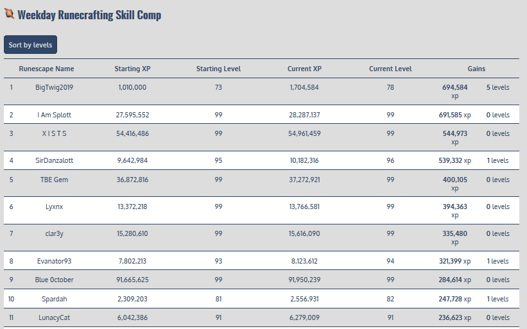Open I Am Splott player entry
This screenshot has height=329, width=527.
[54, 115]
